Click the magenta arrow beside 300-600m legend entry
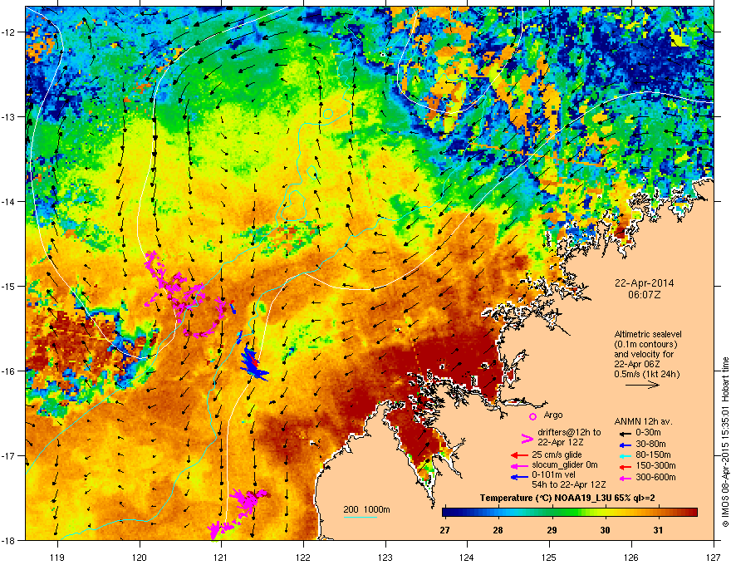Viewport: 731px width, 565px height. point(625,478)
